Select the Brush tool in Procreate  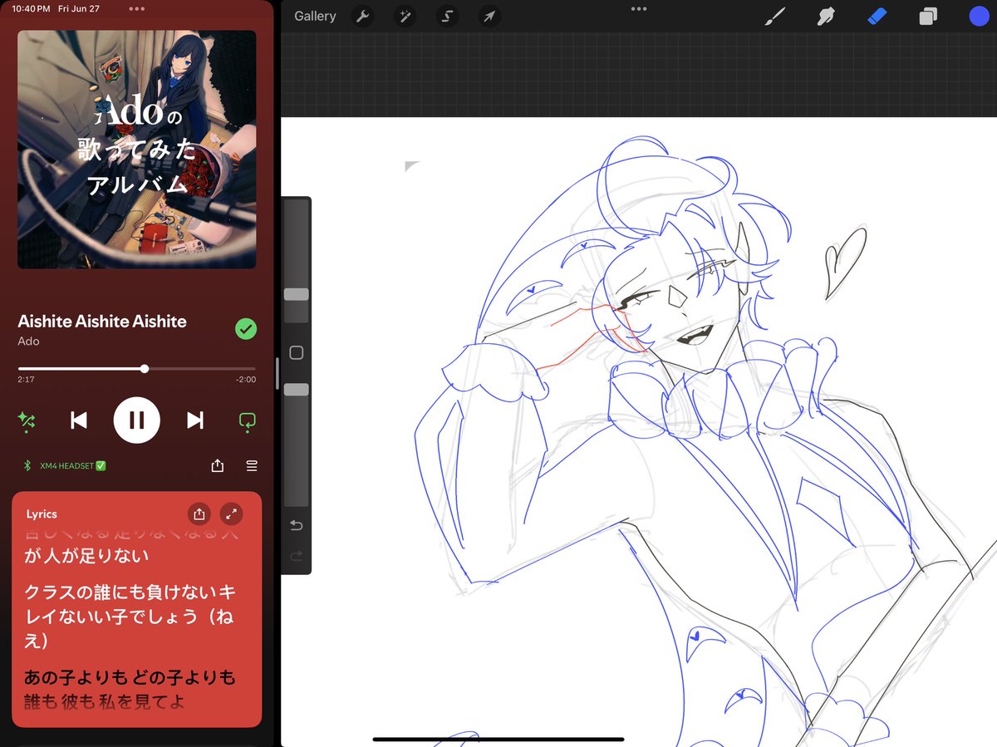(774, 16)
